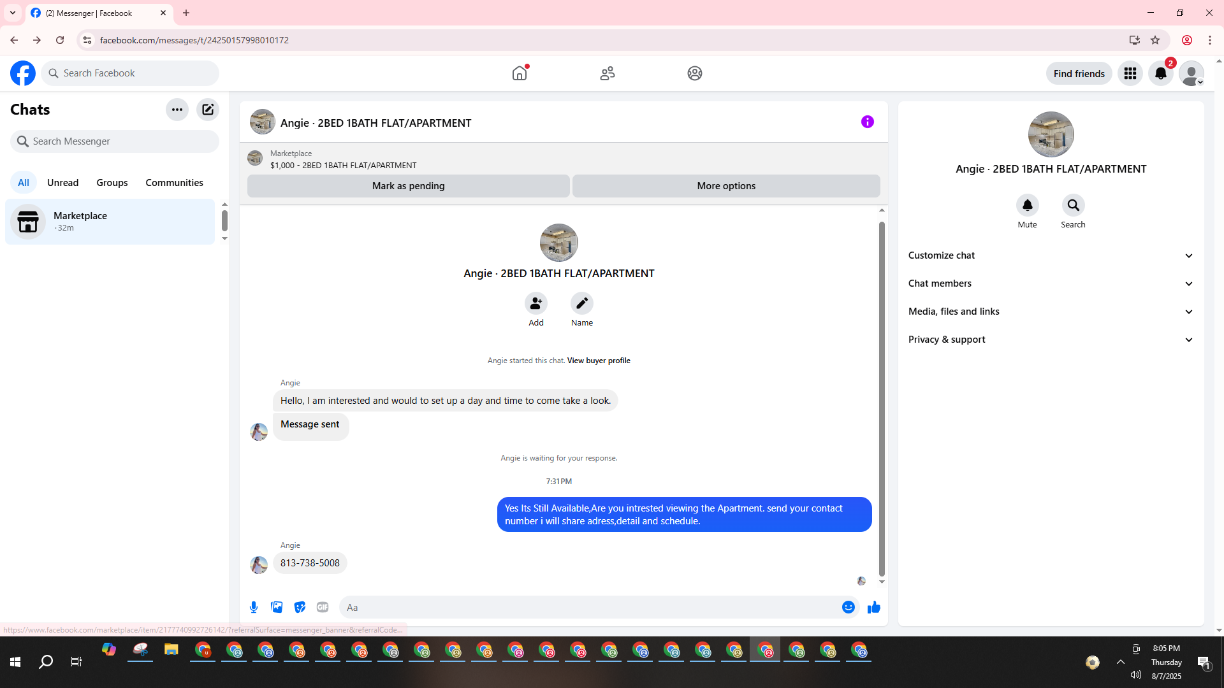Viewport: 1224px width, 688px height.
Task: Expand the Privacy & support section
Action: tap(1051, 340)
